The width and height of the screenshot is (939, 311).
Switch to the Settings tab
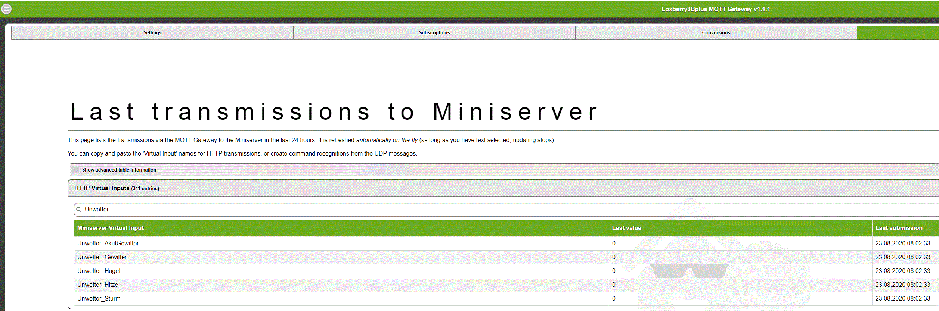(x=152, y=33)
